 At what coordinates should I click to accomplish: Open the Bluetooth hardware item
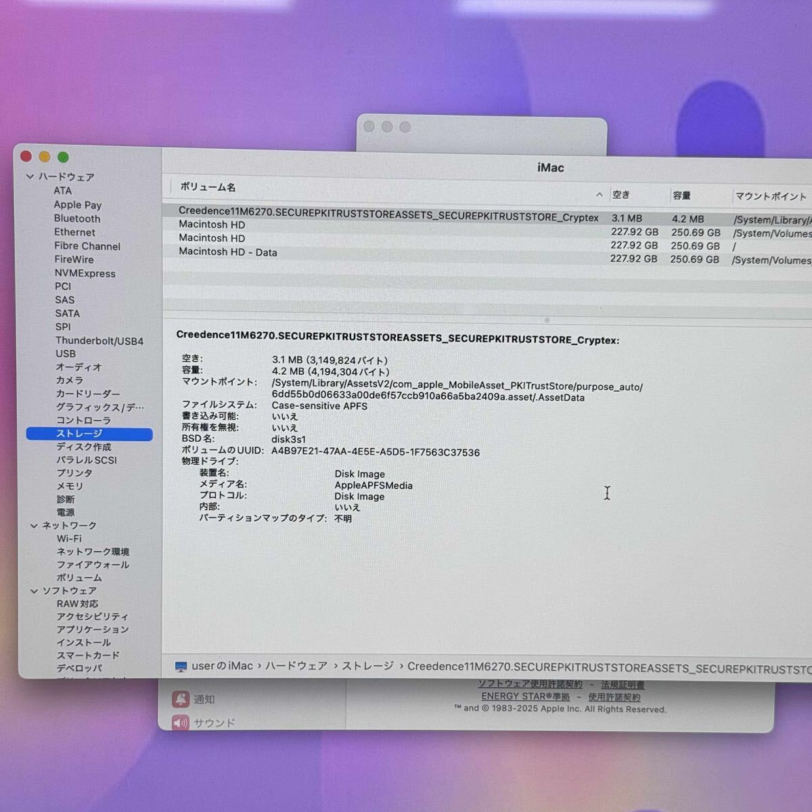77,219
